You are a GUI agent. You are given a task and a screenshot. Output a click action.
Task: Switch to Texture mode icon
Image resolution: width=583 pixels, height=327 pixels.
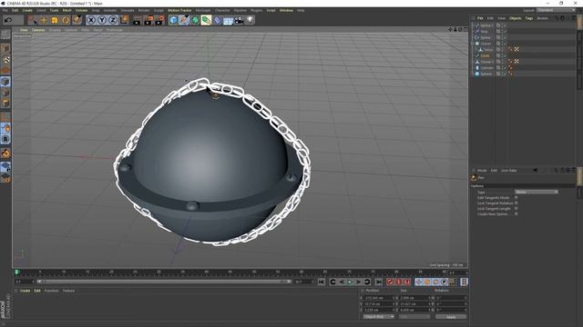tap(5, 60)
